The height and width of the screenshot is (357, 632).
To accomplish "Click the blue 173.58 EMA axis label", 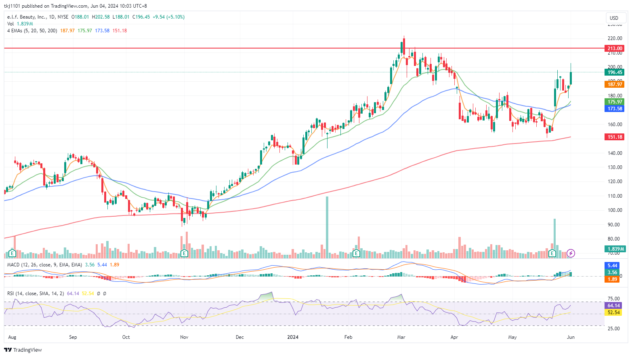I will pos(615,108).
